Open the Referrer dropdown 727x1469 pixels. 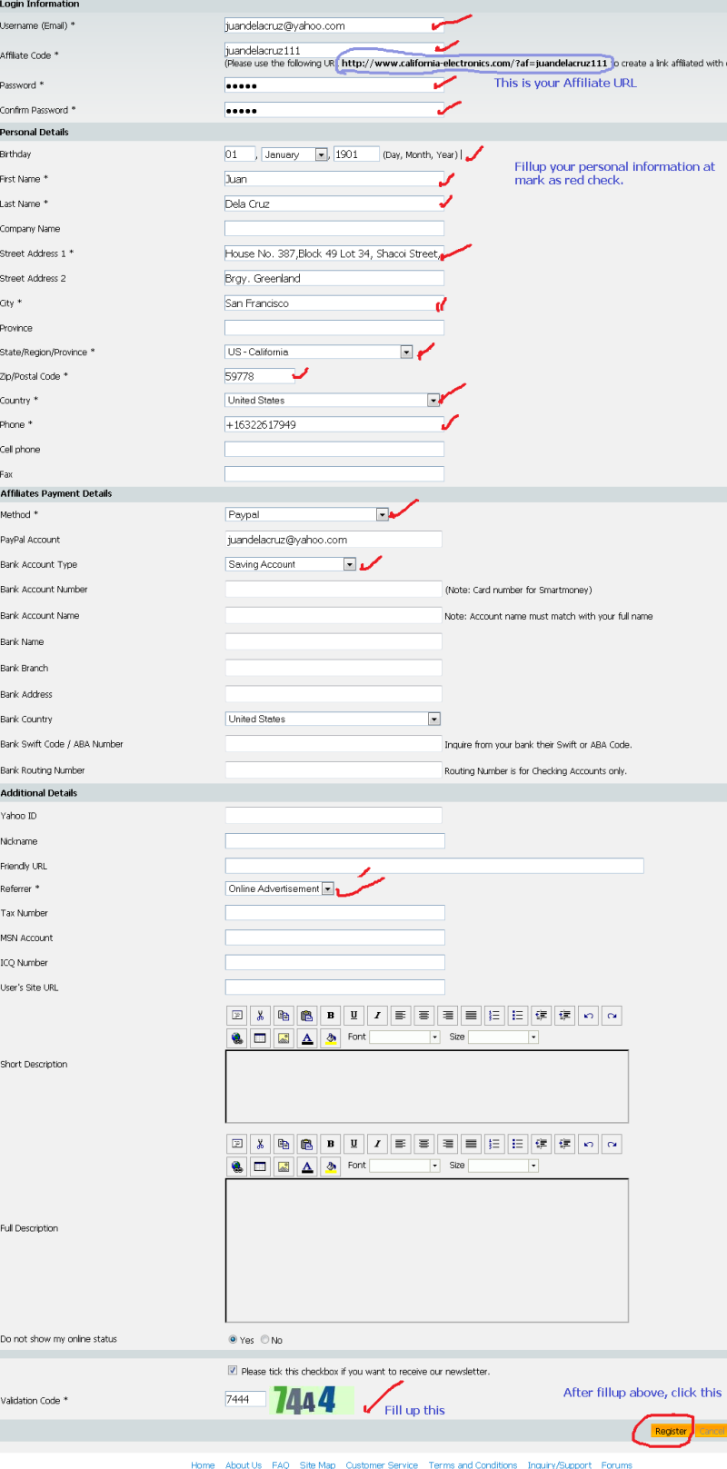(x=280, y=888)
